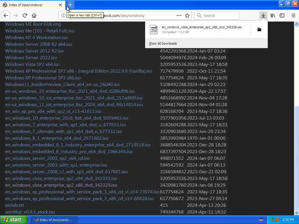Download Windows Server 2008 R2 x64.iso
The width and height of the screenshot is (299, 224).
pos(39,44)
